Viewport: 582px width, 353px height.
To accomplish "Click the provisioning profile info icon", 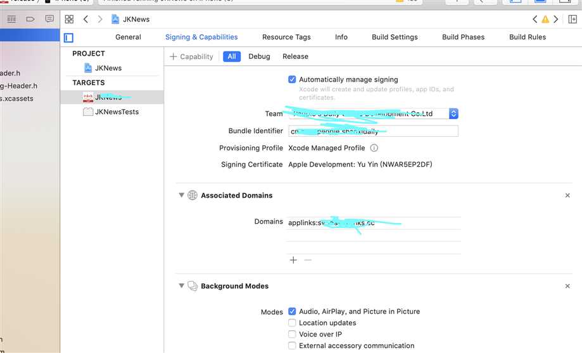I will (374, 148).
